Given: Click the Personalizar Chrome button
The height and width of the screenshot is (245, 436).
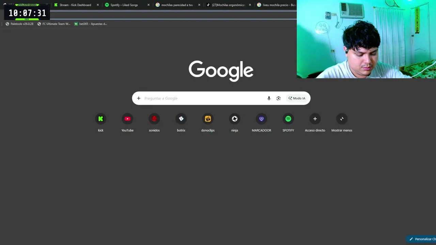Looking at the screenshot, I should click(421, 239).
